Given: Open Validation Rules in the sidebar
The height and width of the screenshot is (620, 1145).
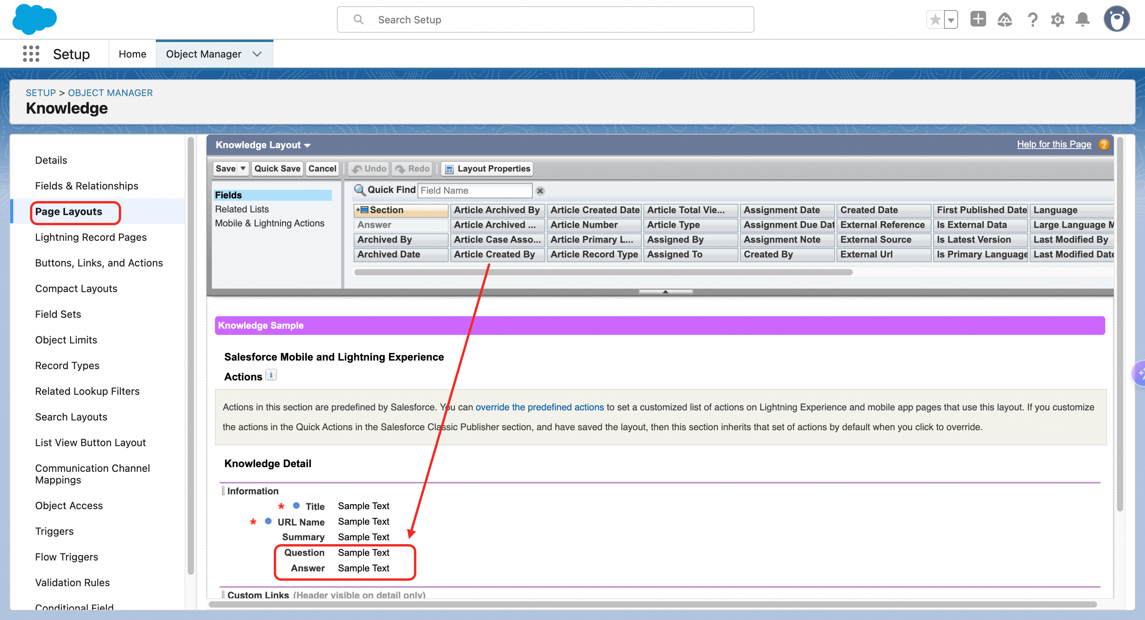Looking at the screenshot, I should point(72,583).
